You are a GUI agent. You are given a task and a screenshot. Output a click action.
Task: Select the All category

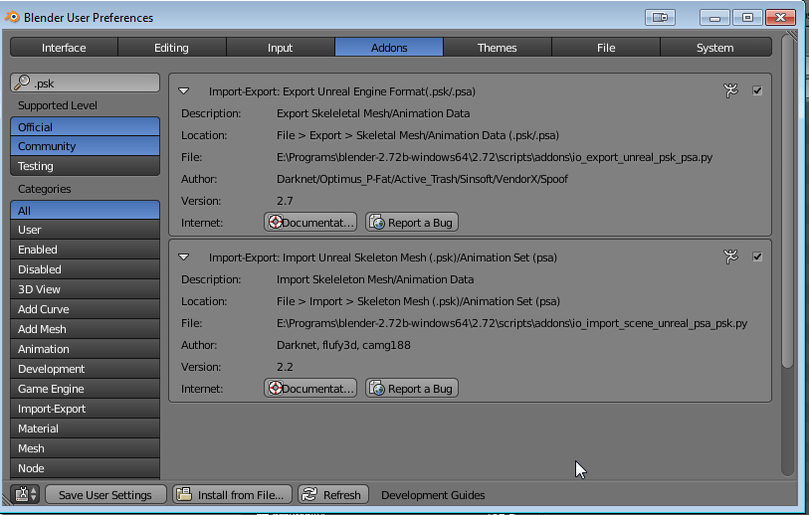86,211
